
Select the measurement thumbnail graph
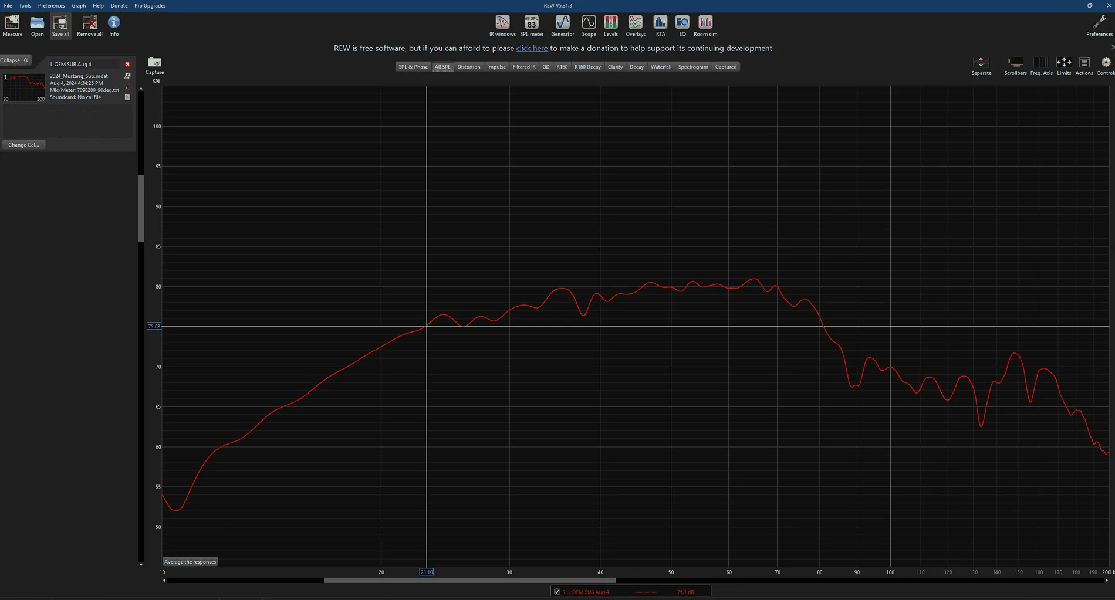24,87
